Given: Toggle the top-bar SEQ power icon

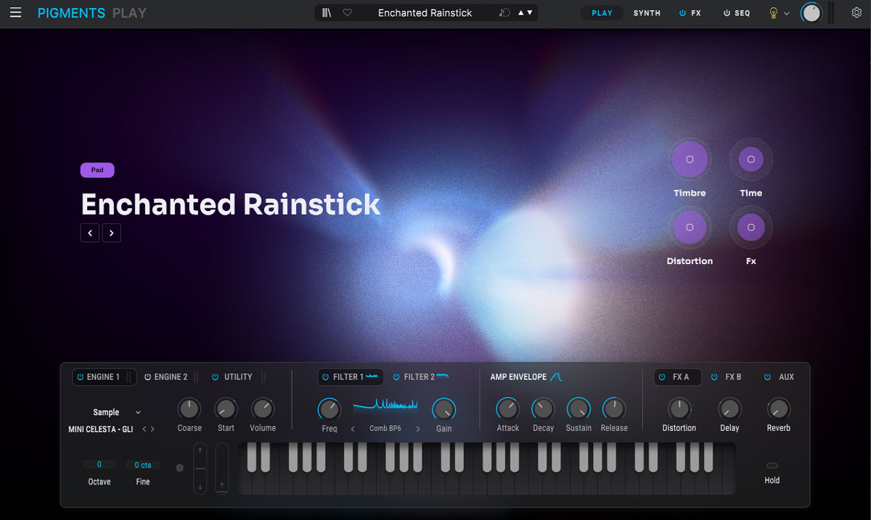Looking at the screenshot, I should click(x=726, y=13).
